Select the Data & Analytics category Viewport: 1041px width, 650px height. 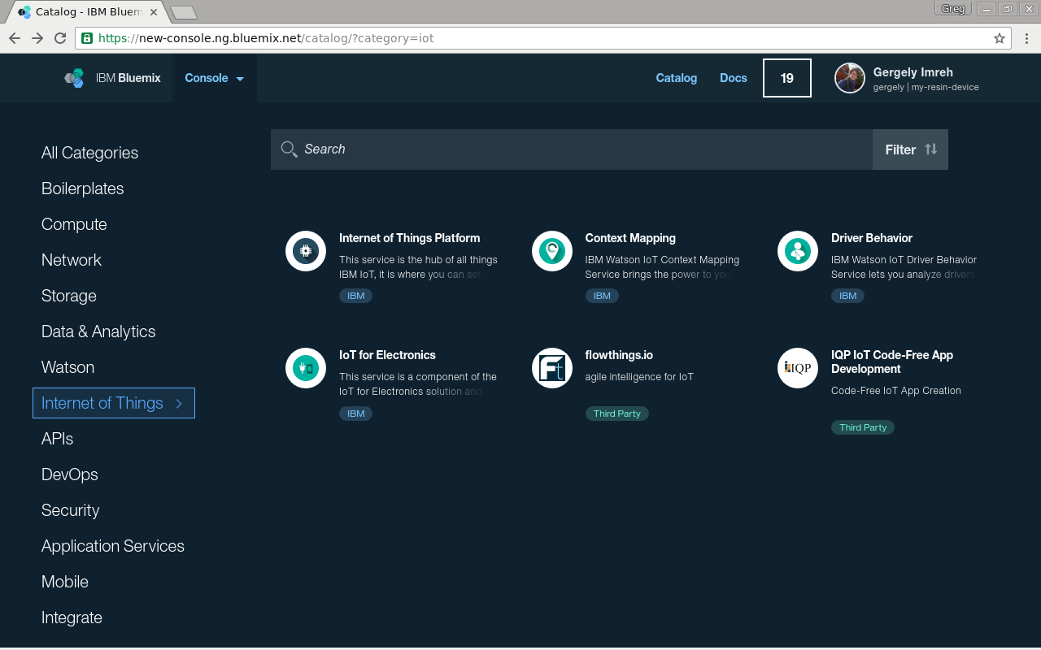pyautogui.click(x=98, y=331)
